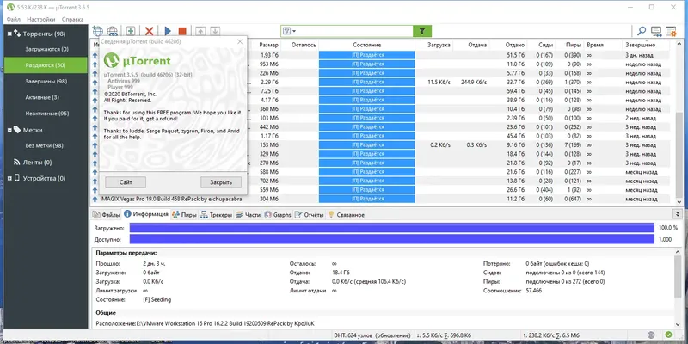Switch to the Связанное tab
This screenshot has height=344, width=688.
click(x=347, y=214)
